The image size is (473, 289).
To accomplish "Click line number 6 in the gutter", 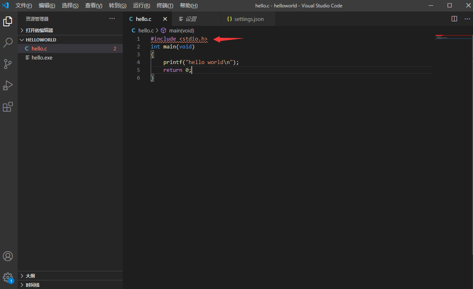I will pos(138,78).
